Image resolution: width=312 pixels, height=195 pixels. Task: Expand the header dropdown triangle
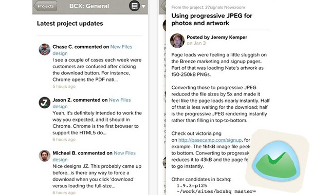pos(143,6)
